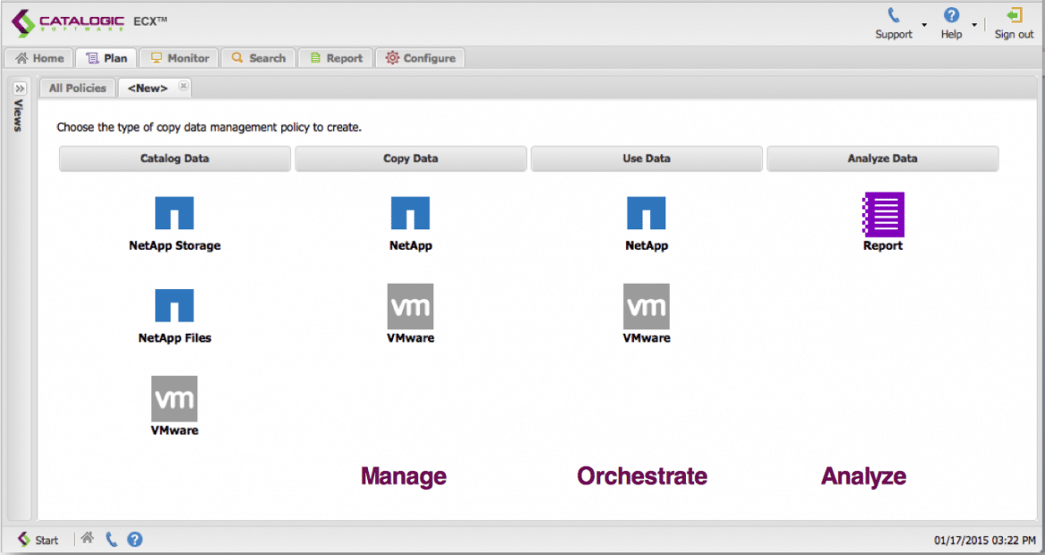Click the Sign out icon

(x=1014, y=15)
